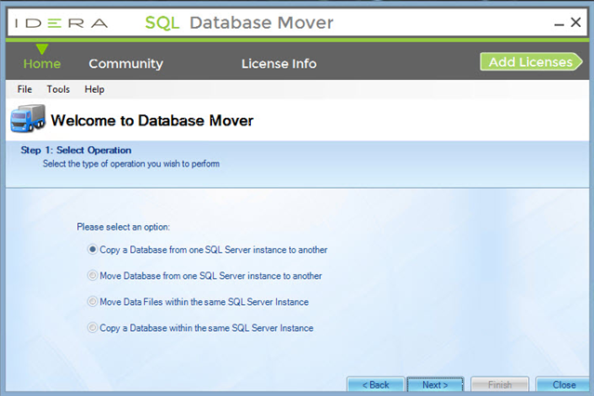Click the blue truck Database Mover icon

(28, 119)
